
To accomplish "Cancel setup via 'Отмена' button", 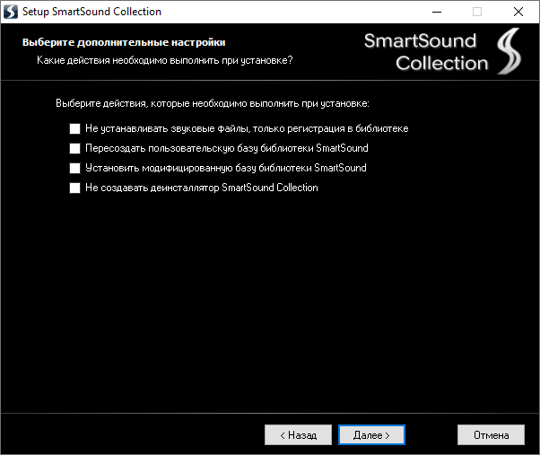I will click(x=491, y=435).
